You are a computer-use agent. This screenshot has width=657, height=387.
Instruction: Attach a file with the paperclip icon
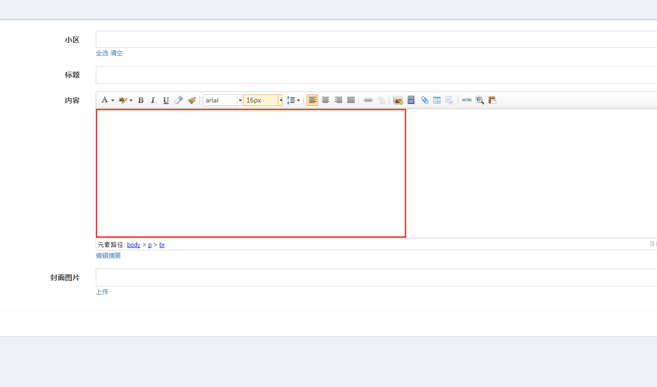coord(425,100)
